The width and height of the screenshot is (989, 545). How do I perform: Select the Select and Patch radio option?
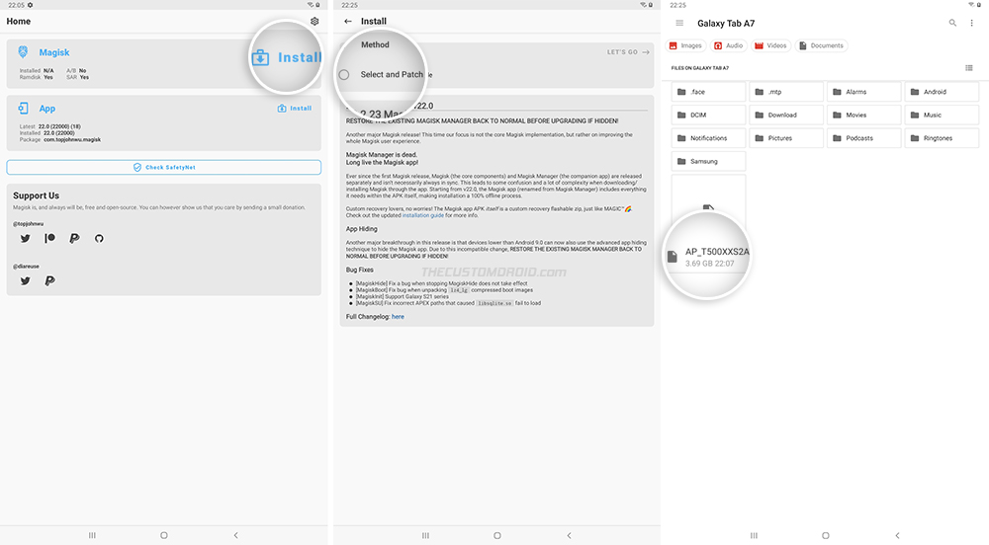click(344, 75)
